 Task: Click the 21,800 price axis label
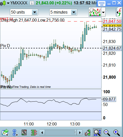coord(109,77)
